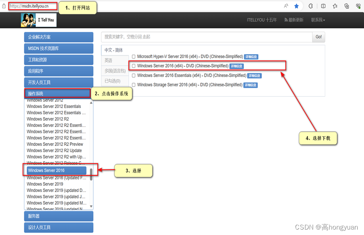Select Windows Server 2019 (updated J...

[x=56, y=196]
